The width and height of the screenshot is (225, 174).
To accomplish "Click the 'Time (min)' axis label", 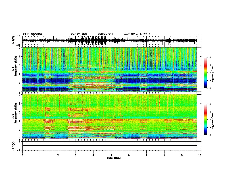I will click(x=114, y=158).
